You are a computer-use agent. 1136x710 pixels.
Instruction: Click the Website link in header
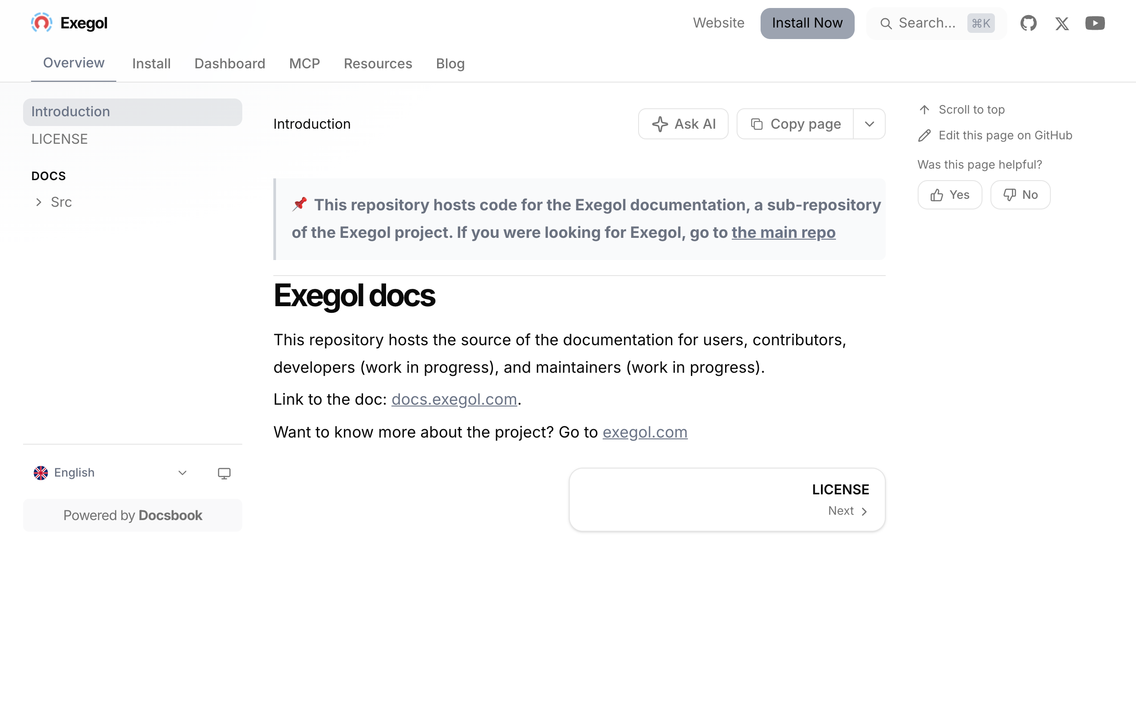tap(718, 23)
